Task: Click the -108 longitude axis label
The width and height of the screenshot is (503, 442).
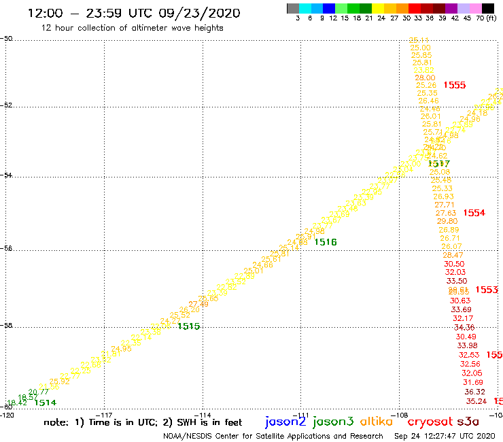Action: click(400, 415)
